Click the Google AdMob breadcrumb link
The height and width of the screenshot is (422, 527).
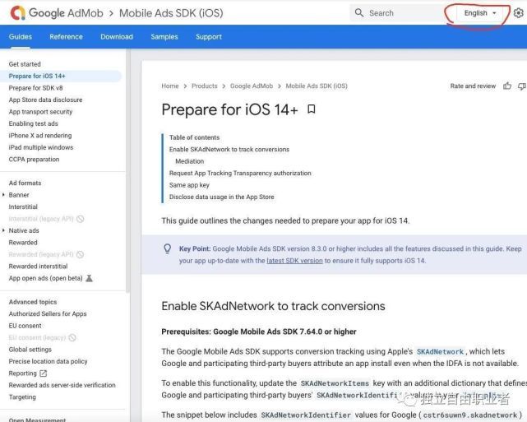252,86
